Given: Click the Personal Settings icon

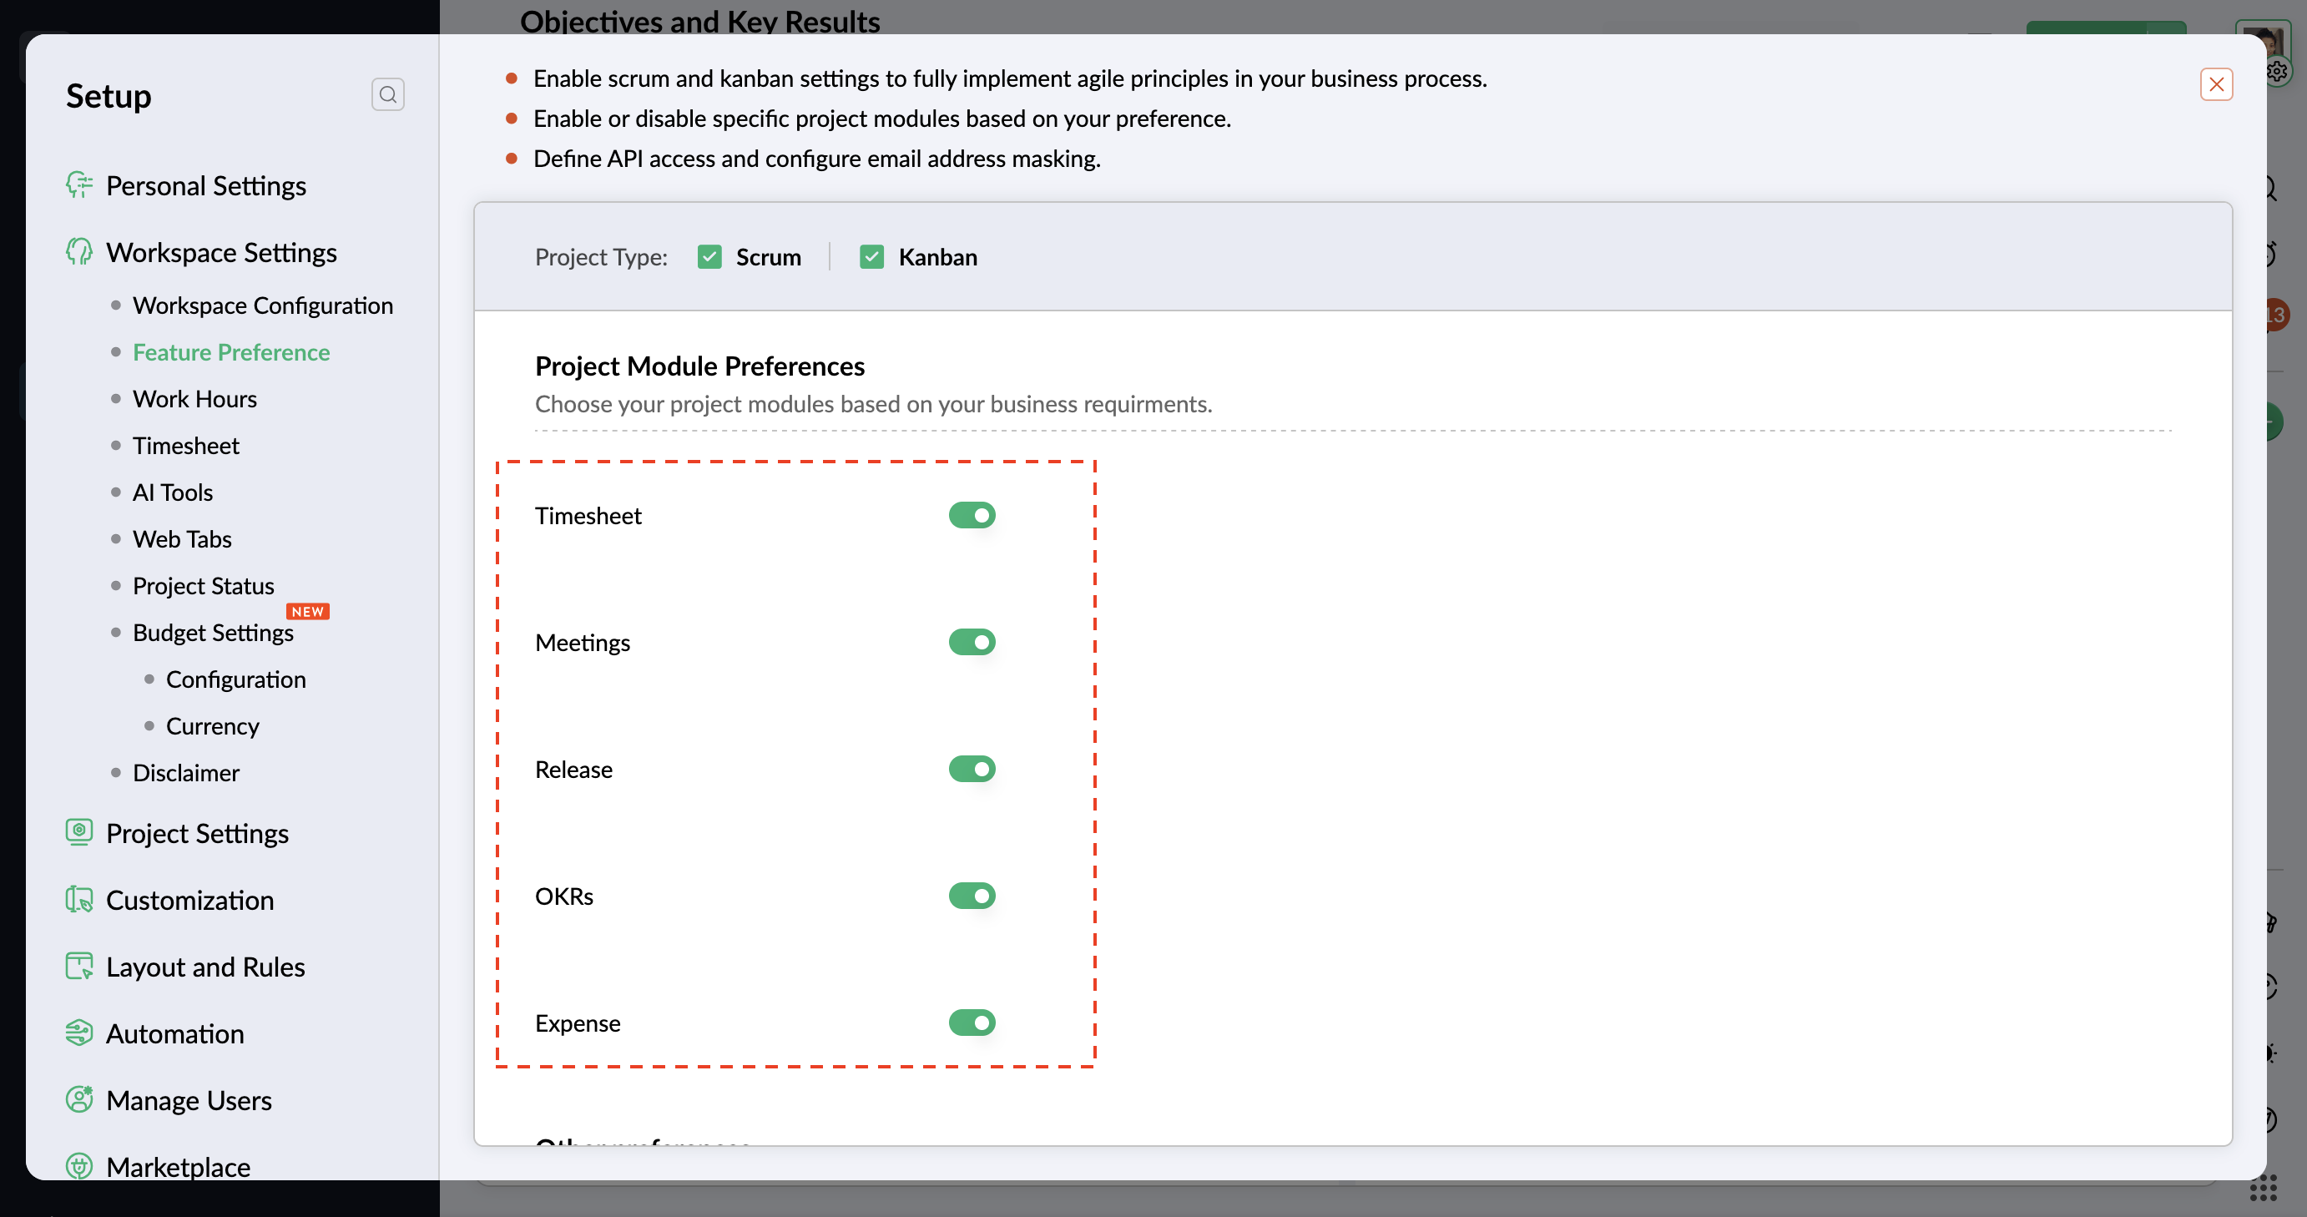Looking at the screenshot, I should click(x=78, y=185).
